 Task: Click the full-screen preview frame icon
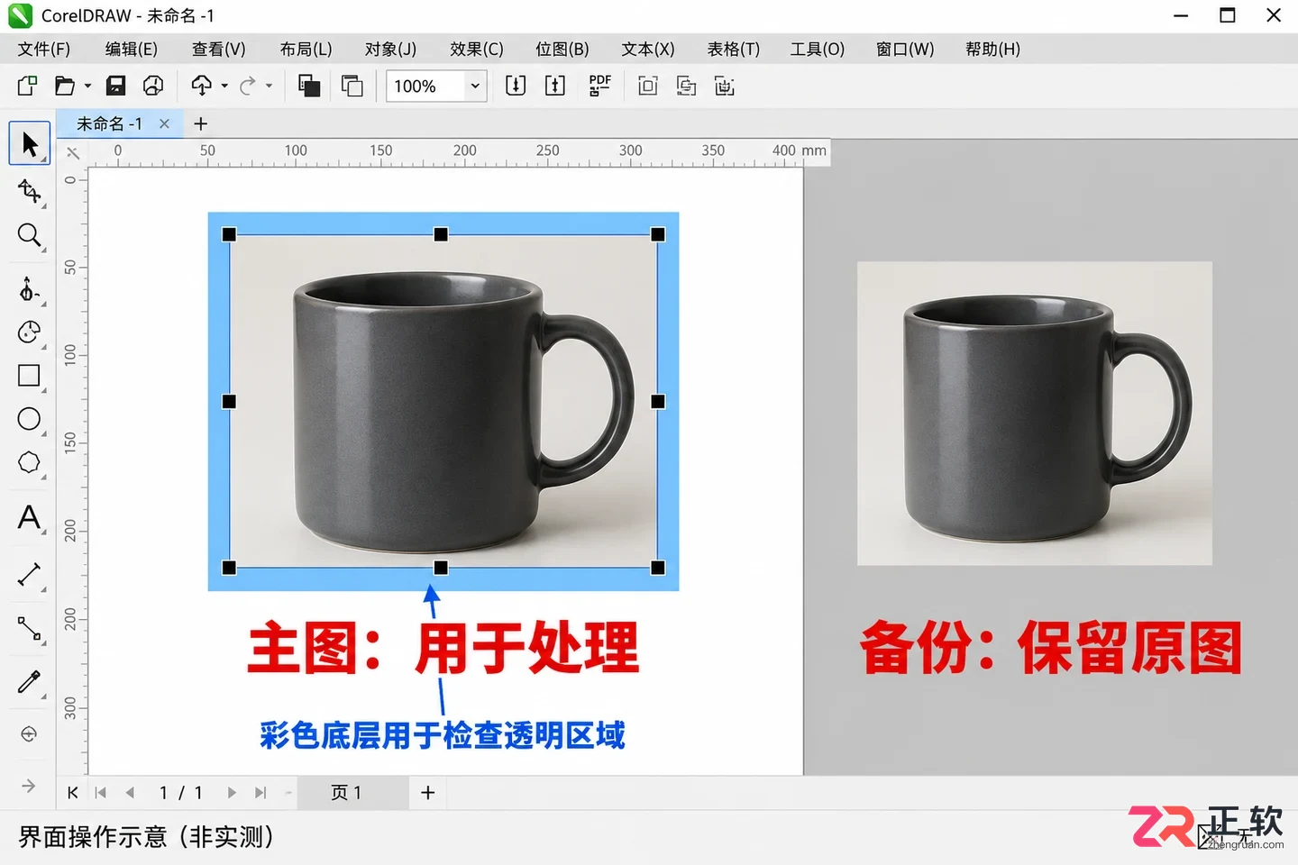pos(647,86)
